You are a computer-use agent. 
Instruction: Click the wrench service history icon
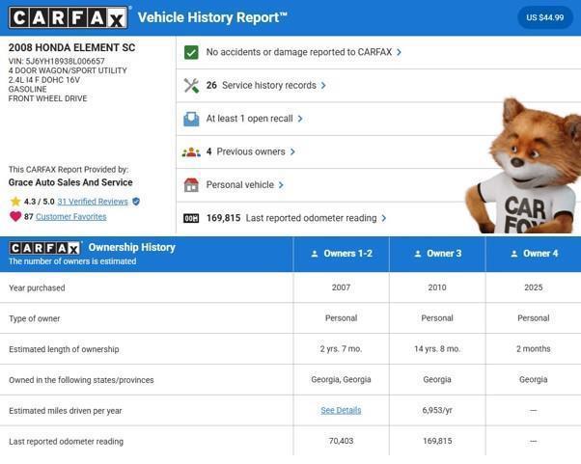[191, 86]
